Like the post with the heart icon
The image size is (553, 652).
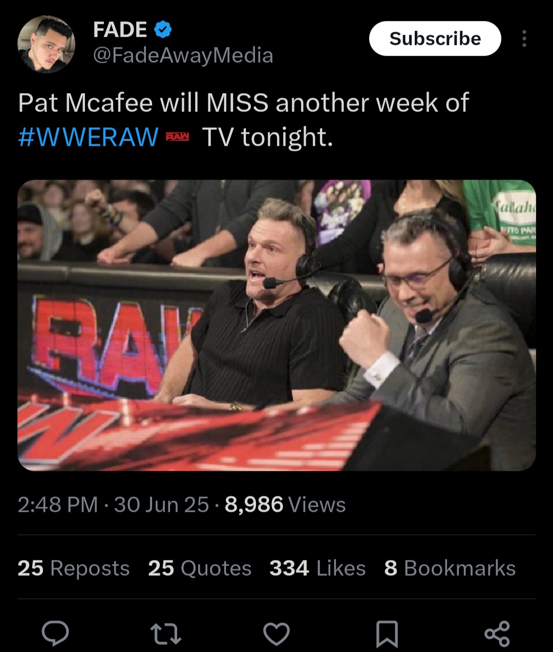pos(276,634)
